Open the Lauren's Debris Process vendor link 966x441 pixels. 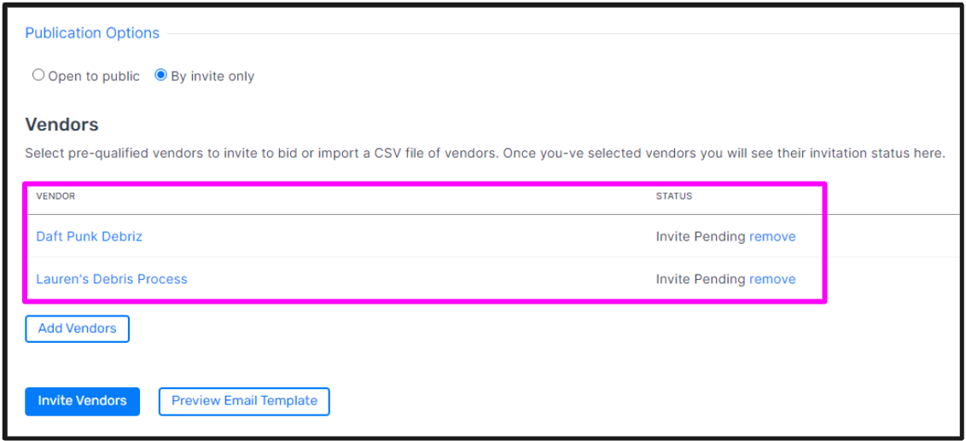(x=112, y=279)
